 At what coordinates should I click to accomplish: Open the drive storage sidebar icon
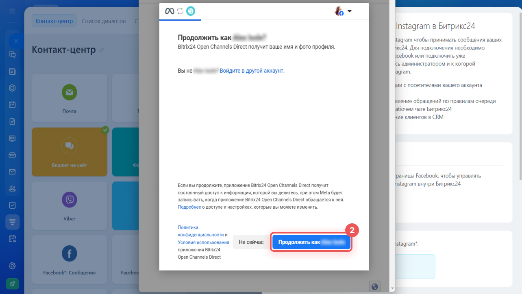point(12,155)
